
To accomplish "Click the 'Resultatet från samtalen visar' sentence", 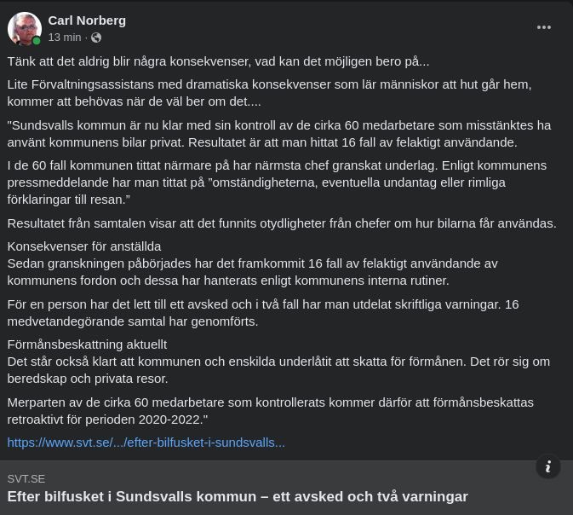I will [281, 223].
